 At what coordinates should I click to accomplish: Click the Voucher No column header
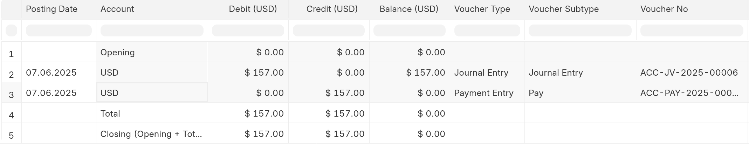click(664, 9)
